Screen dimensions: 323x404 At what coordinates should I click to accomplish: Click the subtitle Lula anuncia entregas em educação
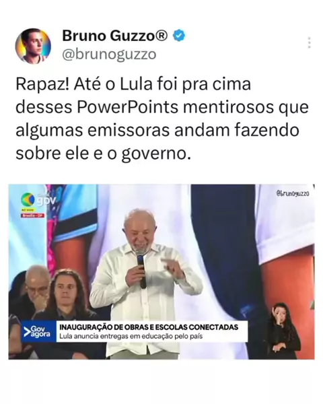point(131,336)
